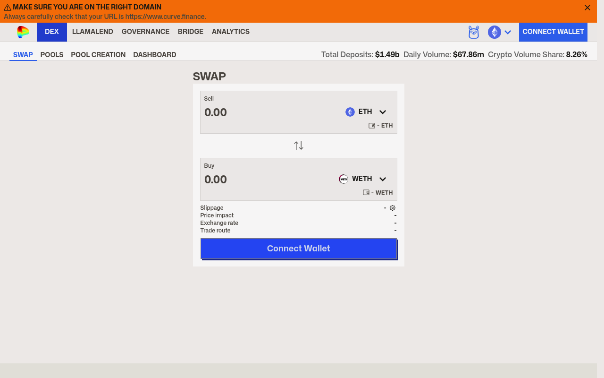Go to GOVERNANCE section
Screen dimensions: 604x378
tap(145, 32)
